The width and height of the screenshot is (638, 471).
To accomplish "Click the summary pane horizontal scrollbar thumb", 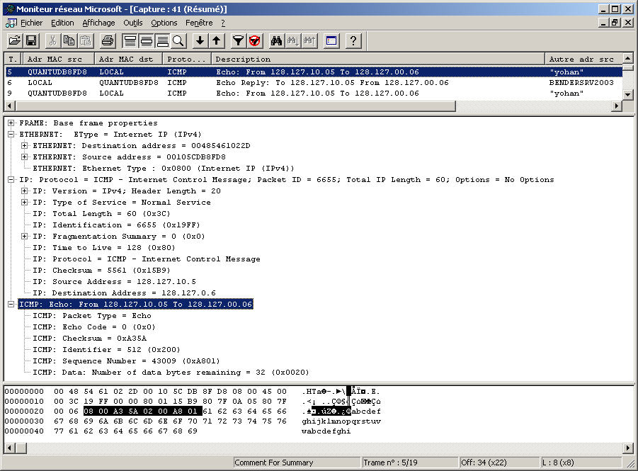I will pos(236,106).
